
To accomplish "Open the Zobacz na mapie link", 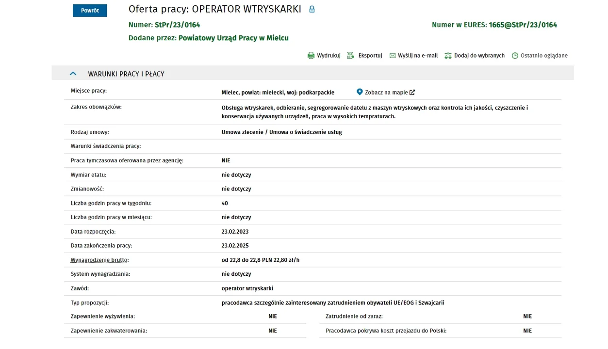I will pos(386,93).
